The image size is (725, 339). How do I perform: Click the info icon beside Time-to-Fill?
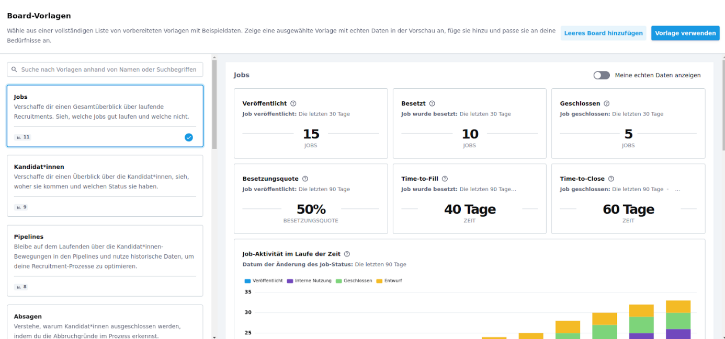(x=444, y=179)
